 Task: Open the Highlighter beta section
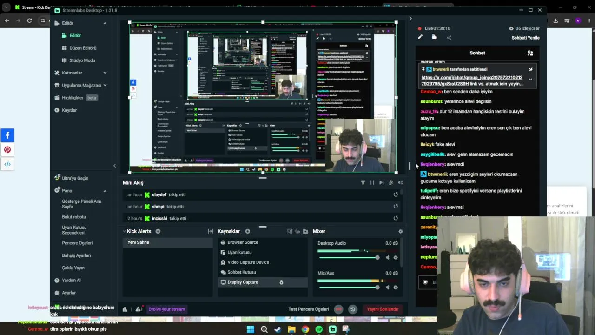(x=76, y=98)
